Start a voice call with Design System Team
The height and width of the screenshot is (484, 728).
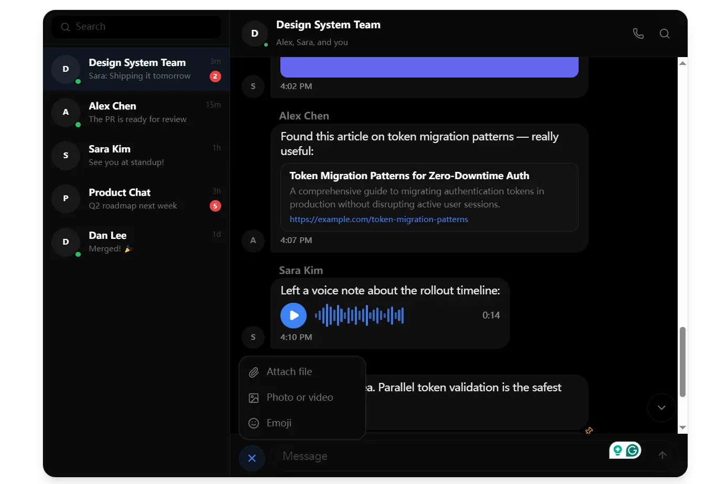(638, 33)
